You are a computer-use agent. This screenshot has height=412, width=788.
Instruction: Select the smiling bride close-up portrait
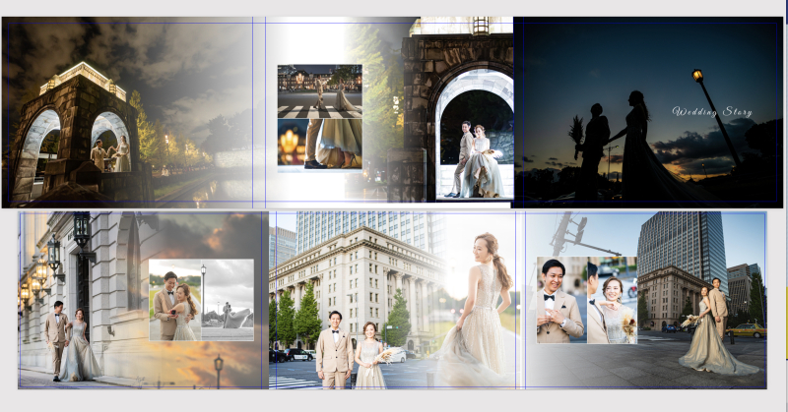[613, 300]
